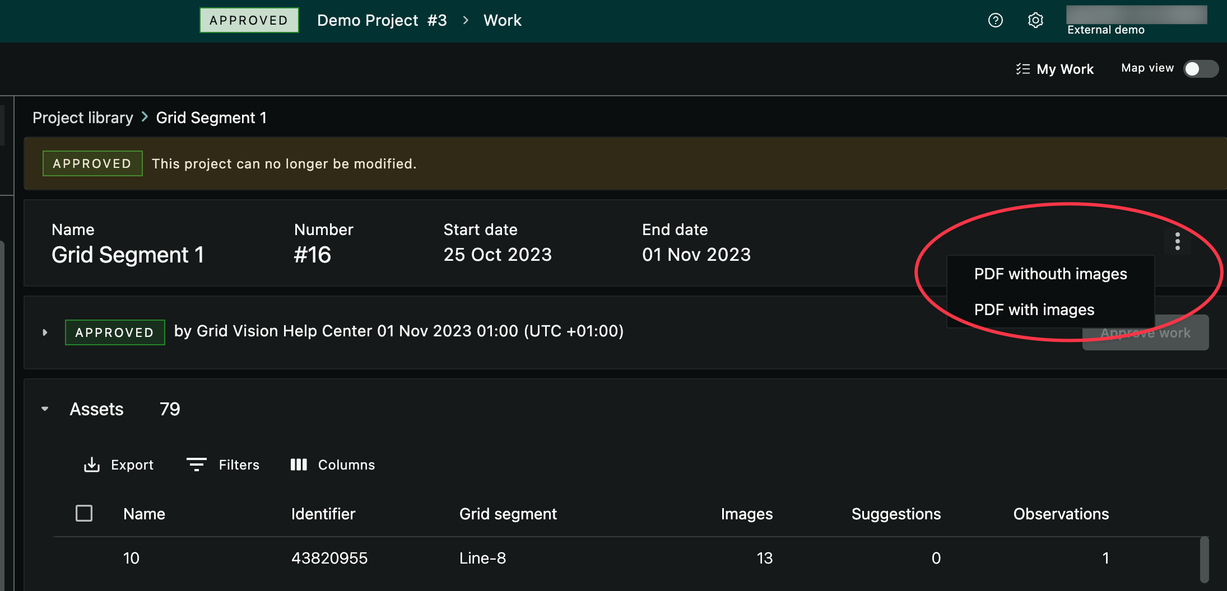The width and height of the screenshot is (1227, 591).
Task: Enable the Map view toggle
Action: 1201,68
